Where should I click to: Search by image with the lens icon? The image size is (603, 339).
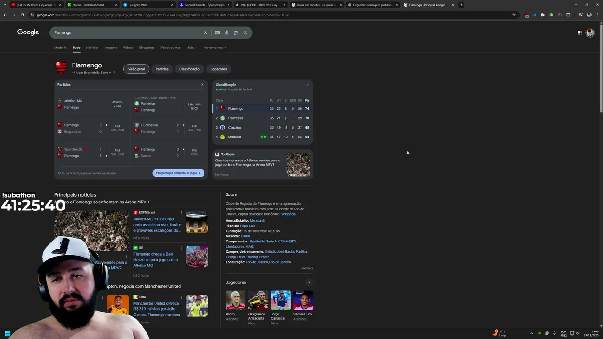tap(236, 32)
